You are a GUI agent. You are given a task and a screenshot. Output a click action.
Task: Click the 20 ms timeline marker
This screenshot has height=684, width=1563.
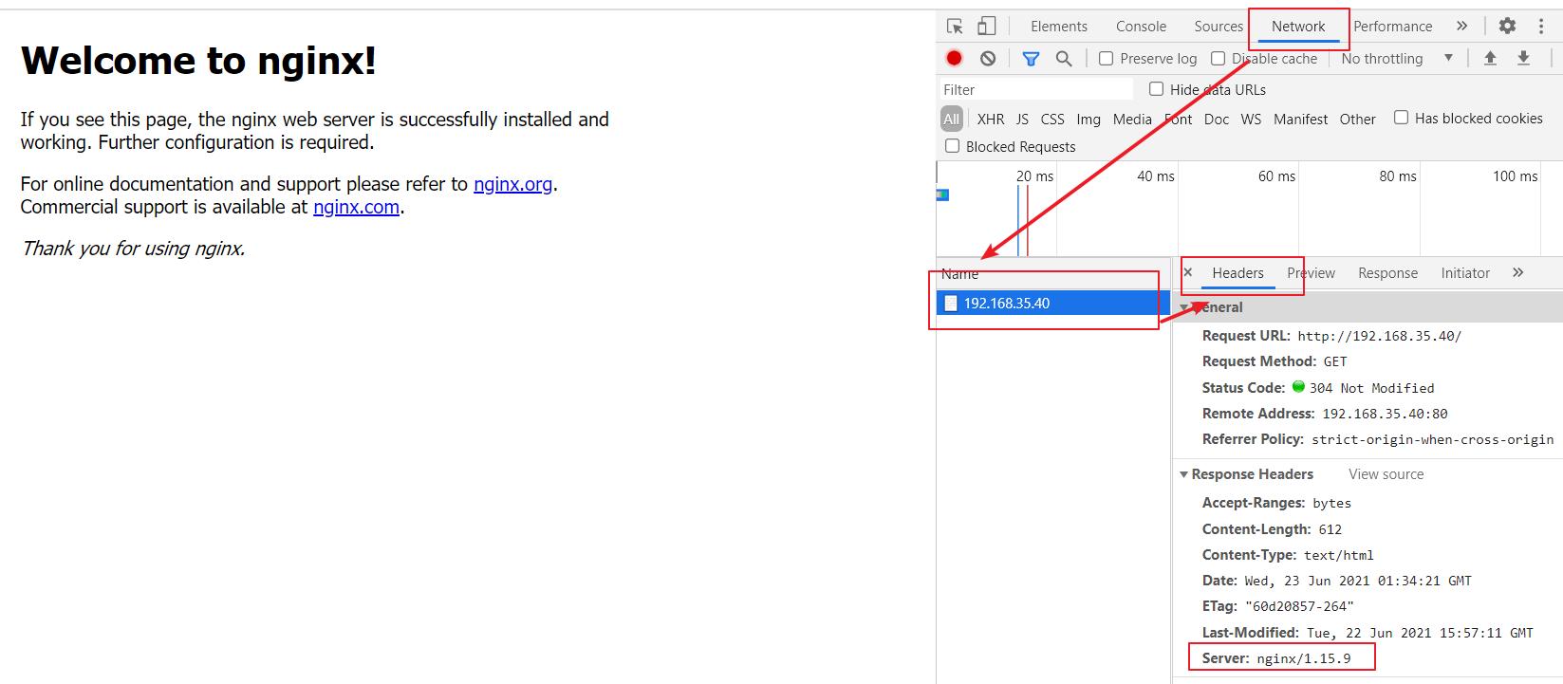[x=1034, y=176]
